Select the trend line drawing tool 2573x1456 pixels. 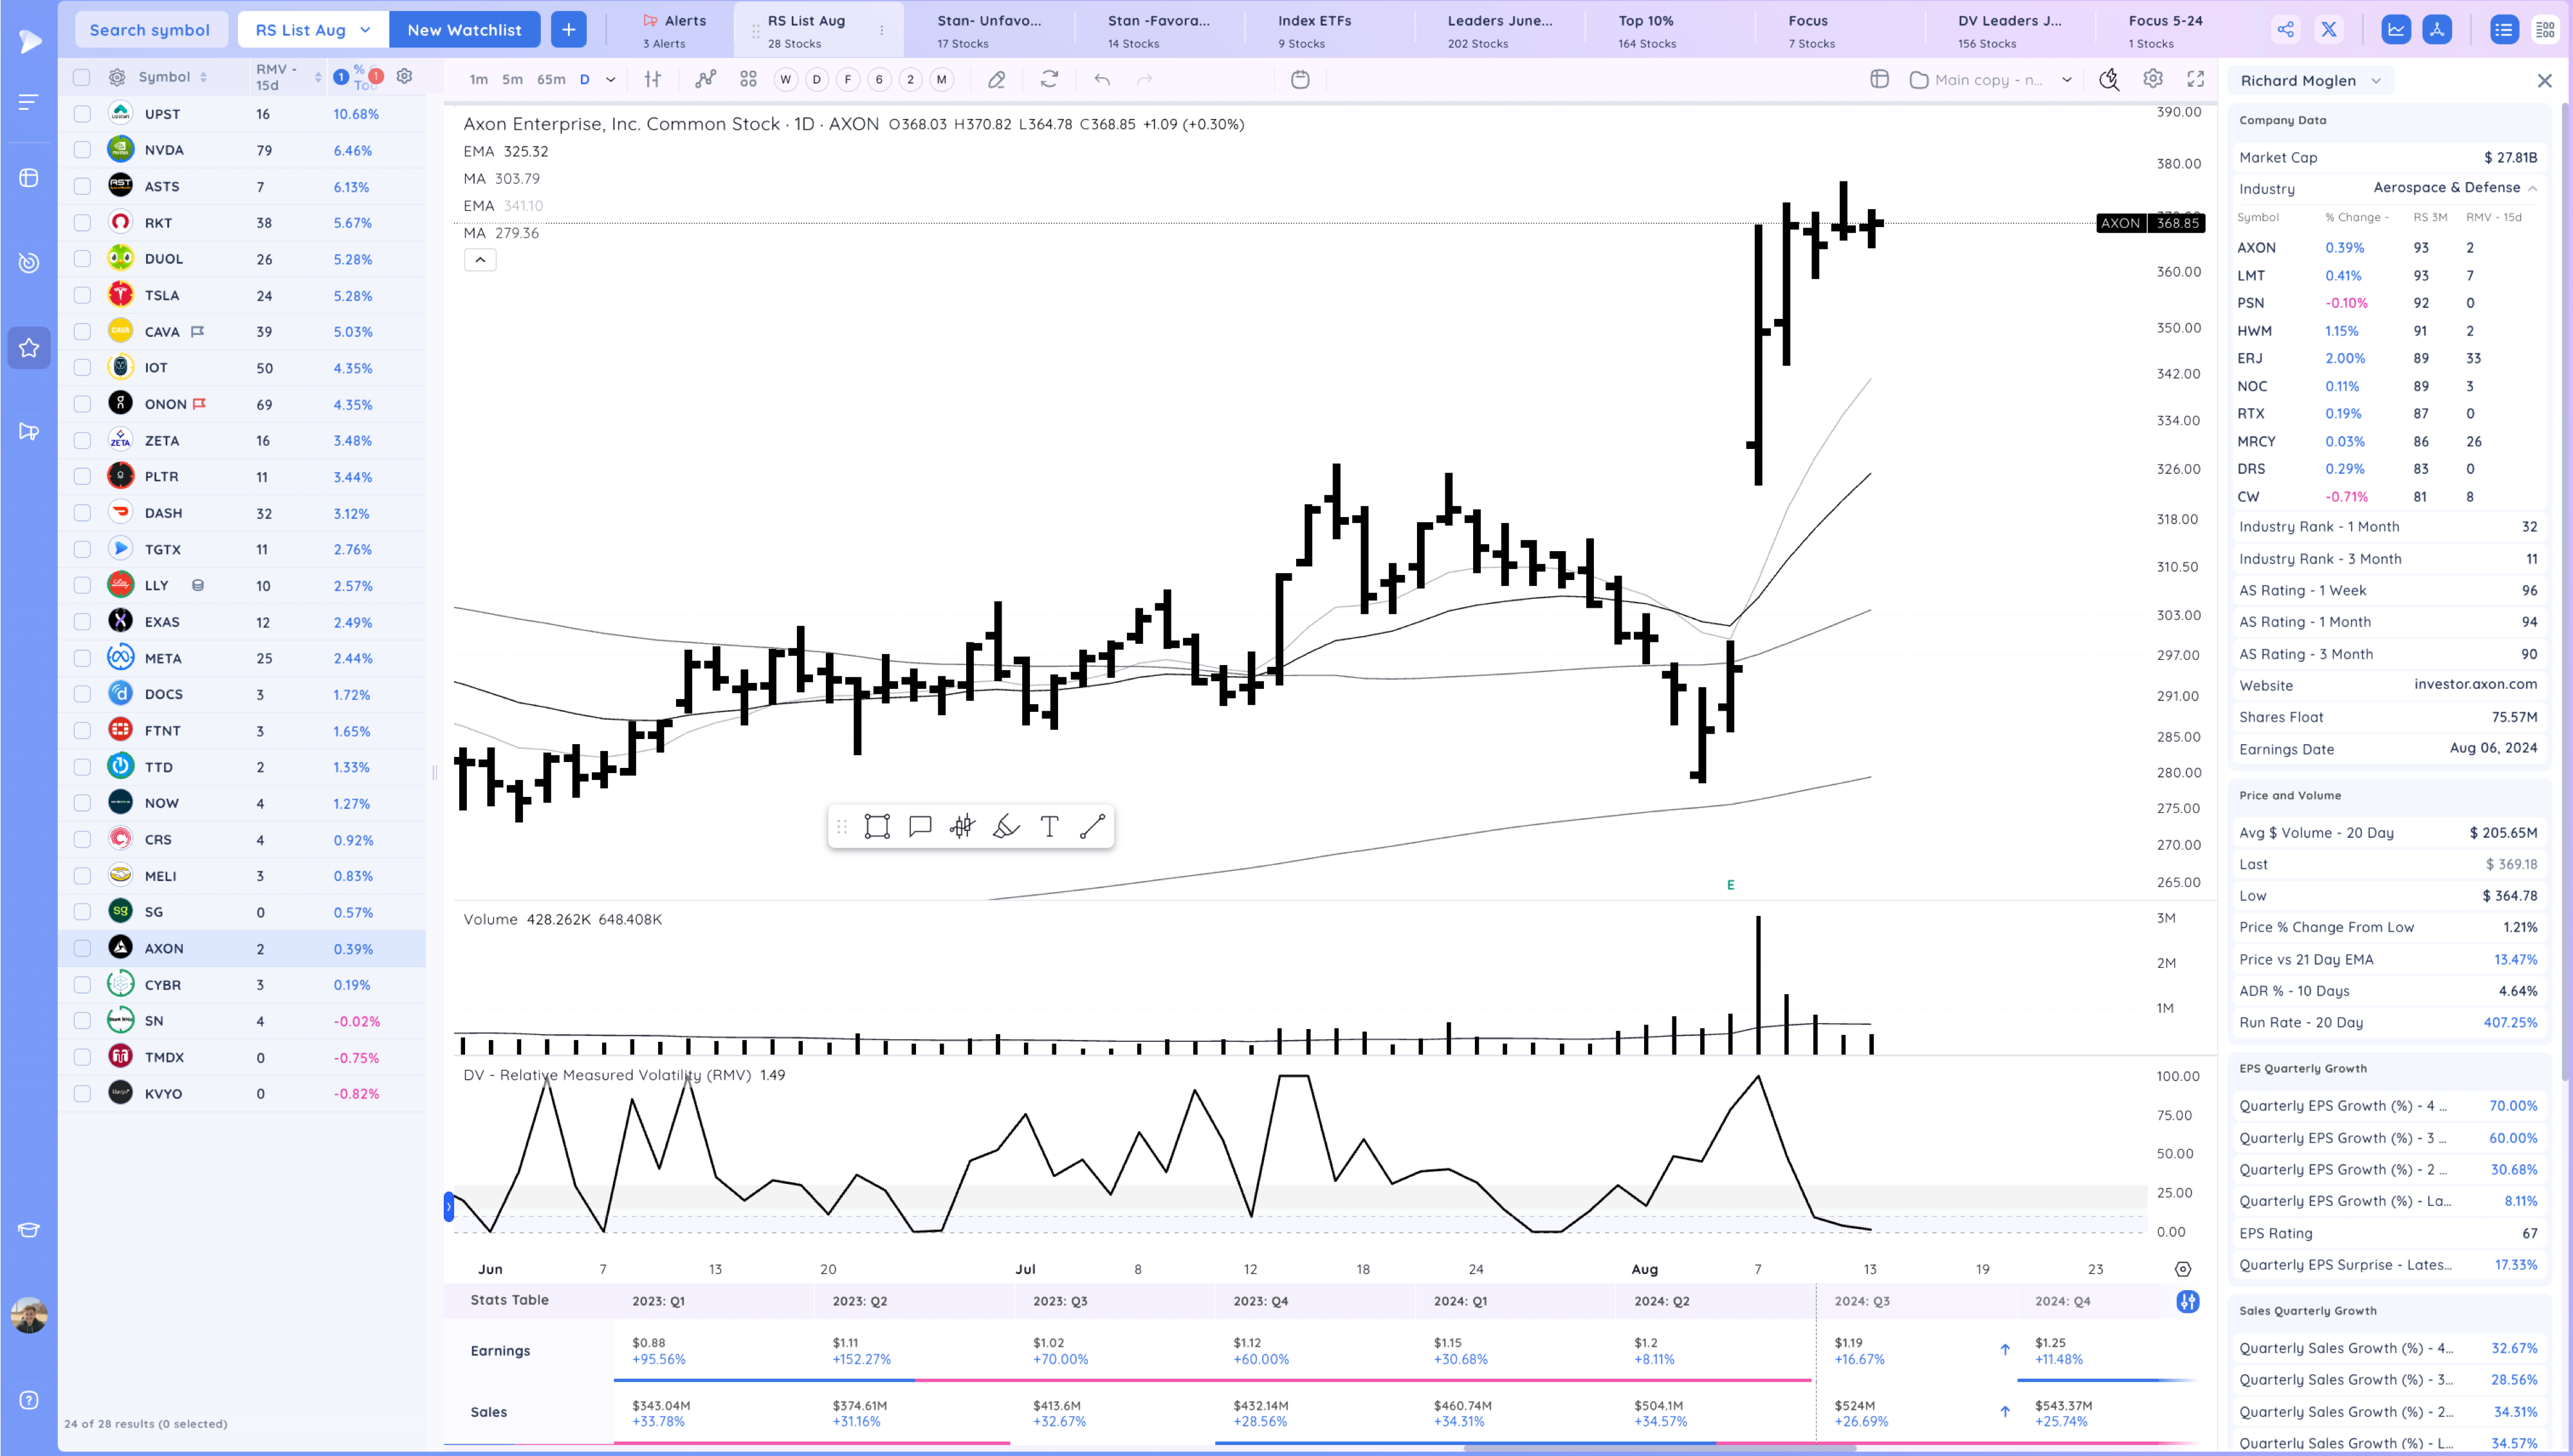pyautogui.click(x=1092, y=826)
